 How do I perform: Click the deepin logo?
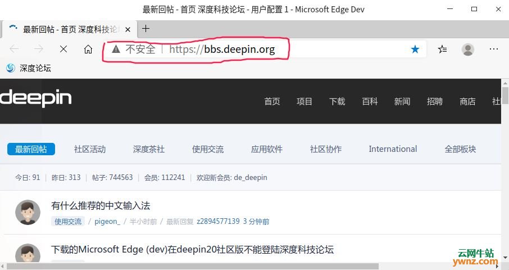click(36, 98)
